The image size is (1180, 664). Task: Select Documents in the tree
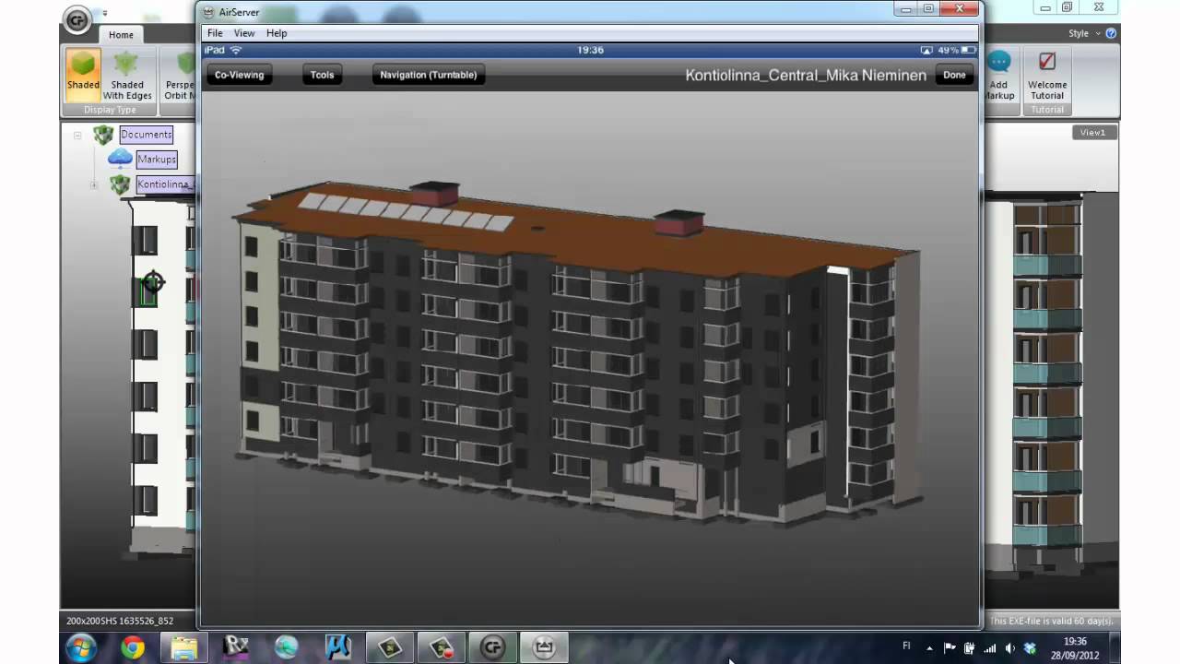point(146,135)
